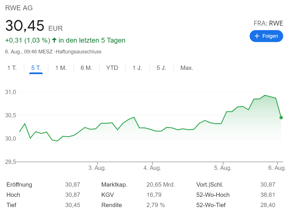This screenshot has height=213, width=290.
Task: Show the YTD chart range
Action: coord(112,68)
